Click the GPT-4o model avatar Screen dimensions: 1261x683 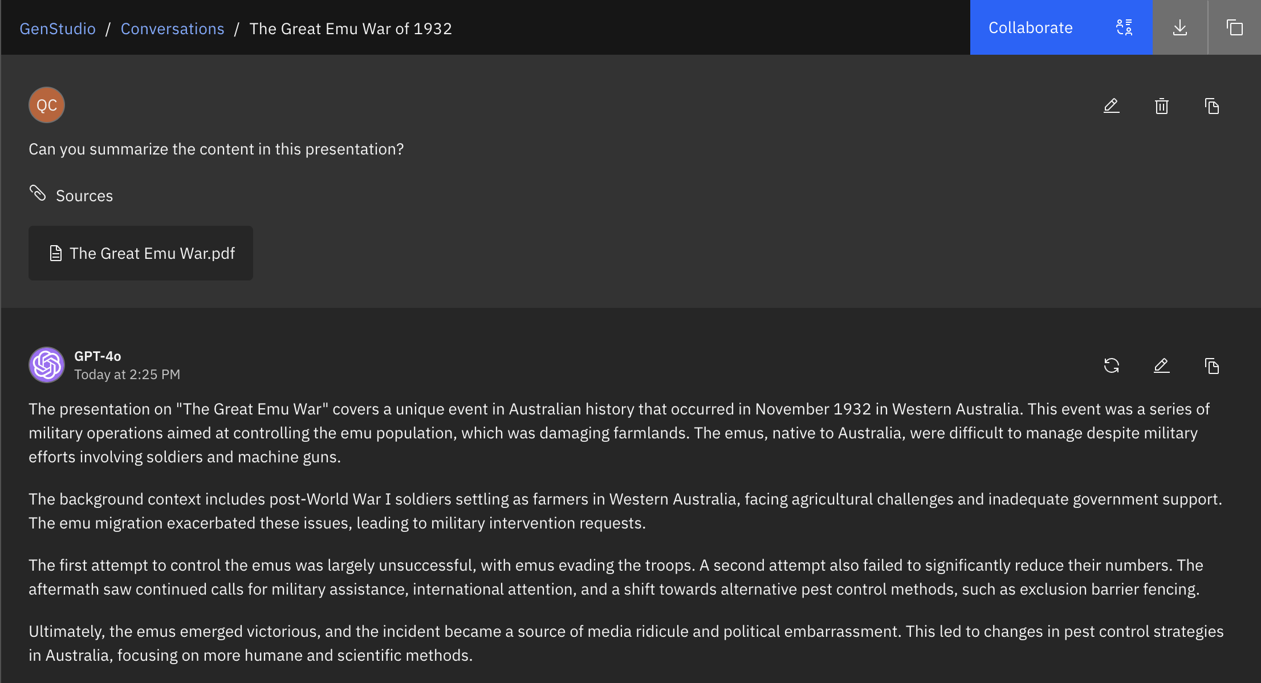[47, 365]
